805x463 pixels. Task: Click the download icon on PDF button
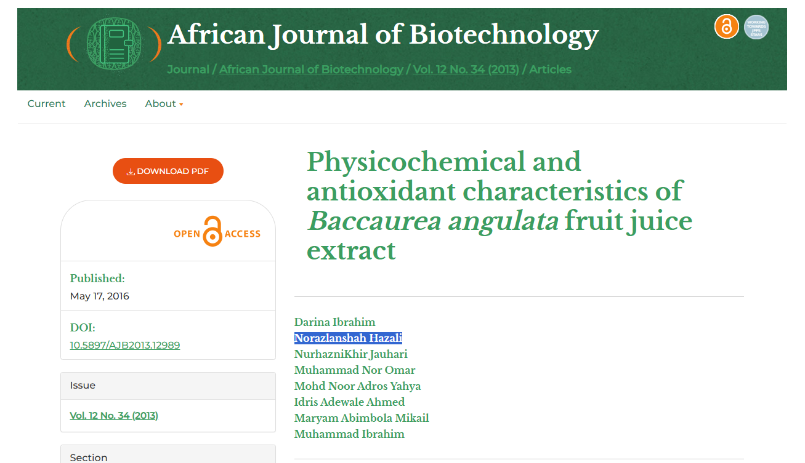[131, 172]
